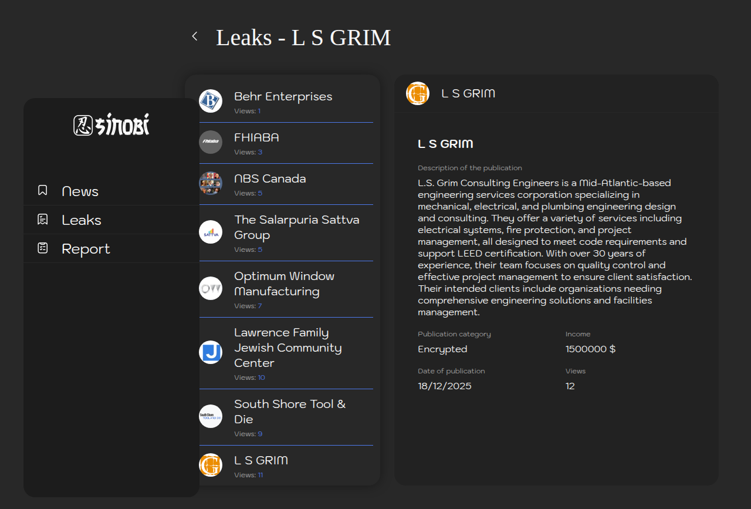The width and height of the screenshot is (751, 509).
Task: Open the Leaks menu item
Action: [82, 220]
